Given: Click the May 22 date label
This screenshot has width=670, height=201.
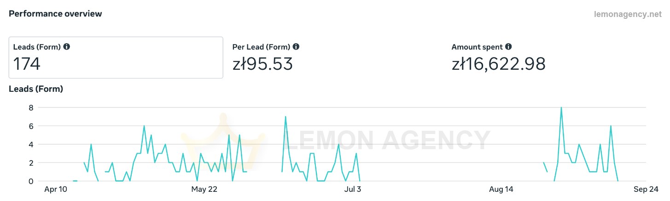Looking at the screenshot, I should pyautogui.click(x=204, y=189).
